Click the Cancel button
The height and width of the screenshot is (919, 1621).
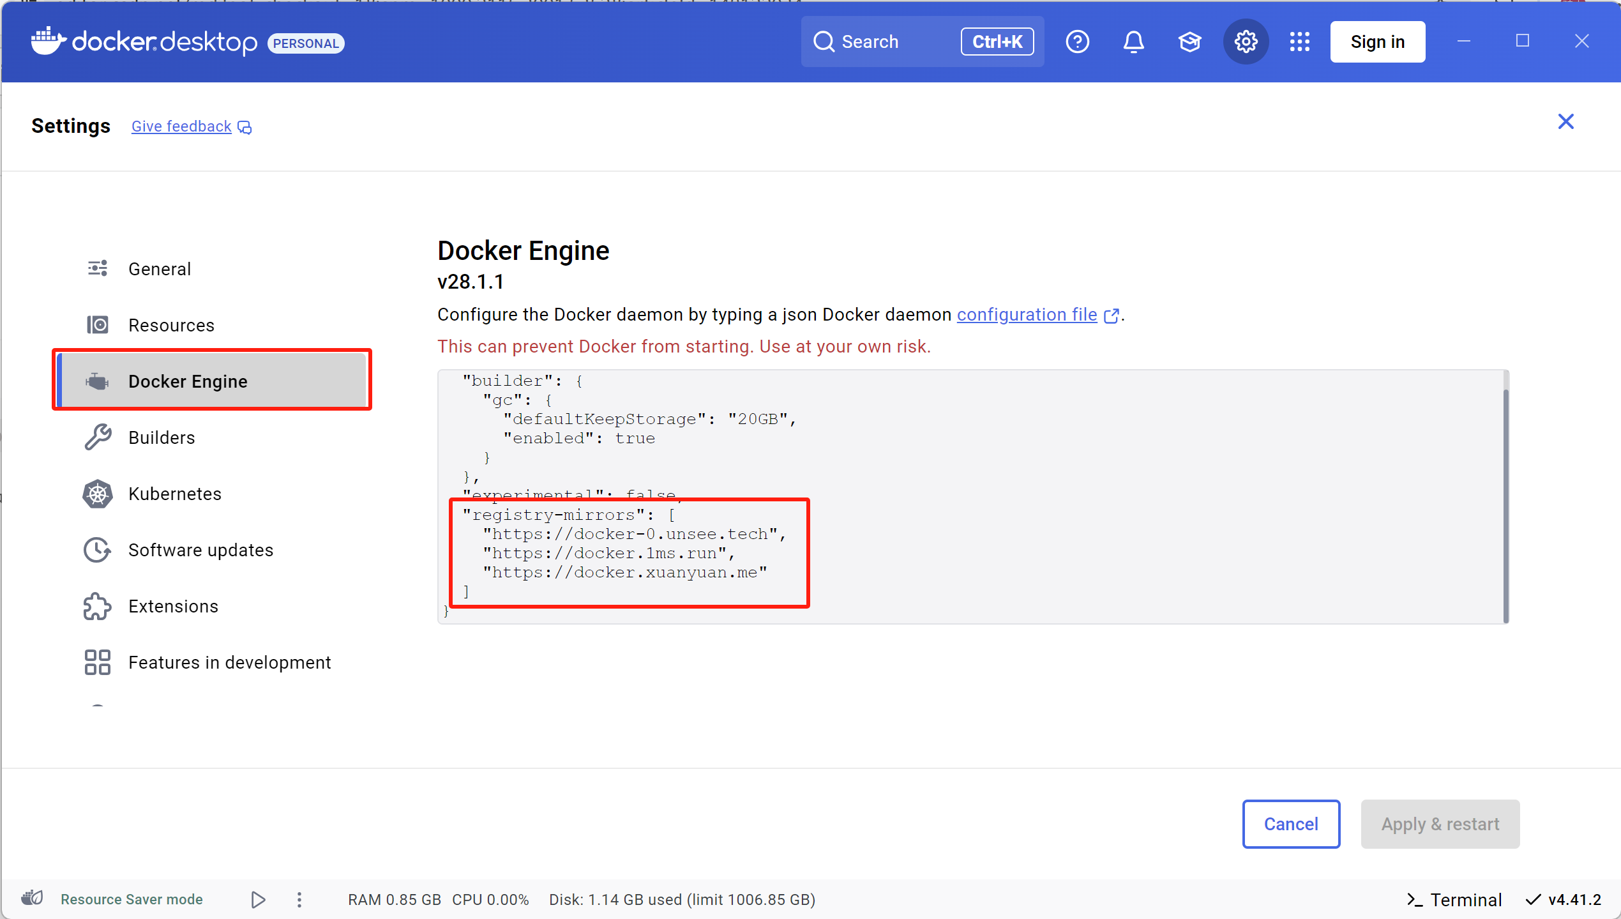(1290, 824)
